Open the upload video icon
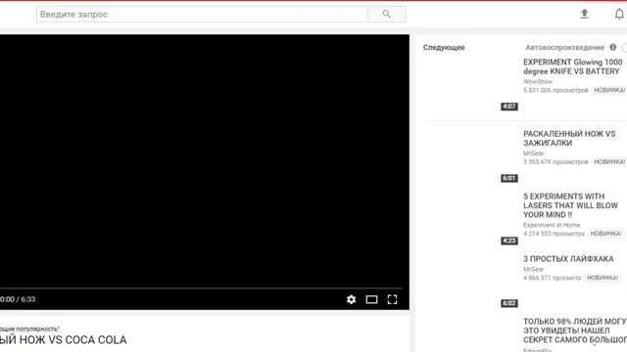The image size is (627, 352). click(584, 14)
